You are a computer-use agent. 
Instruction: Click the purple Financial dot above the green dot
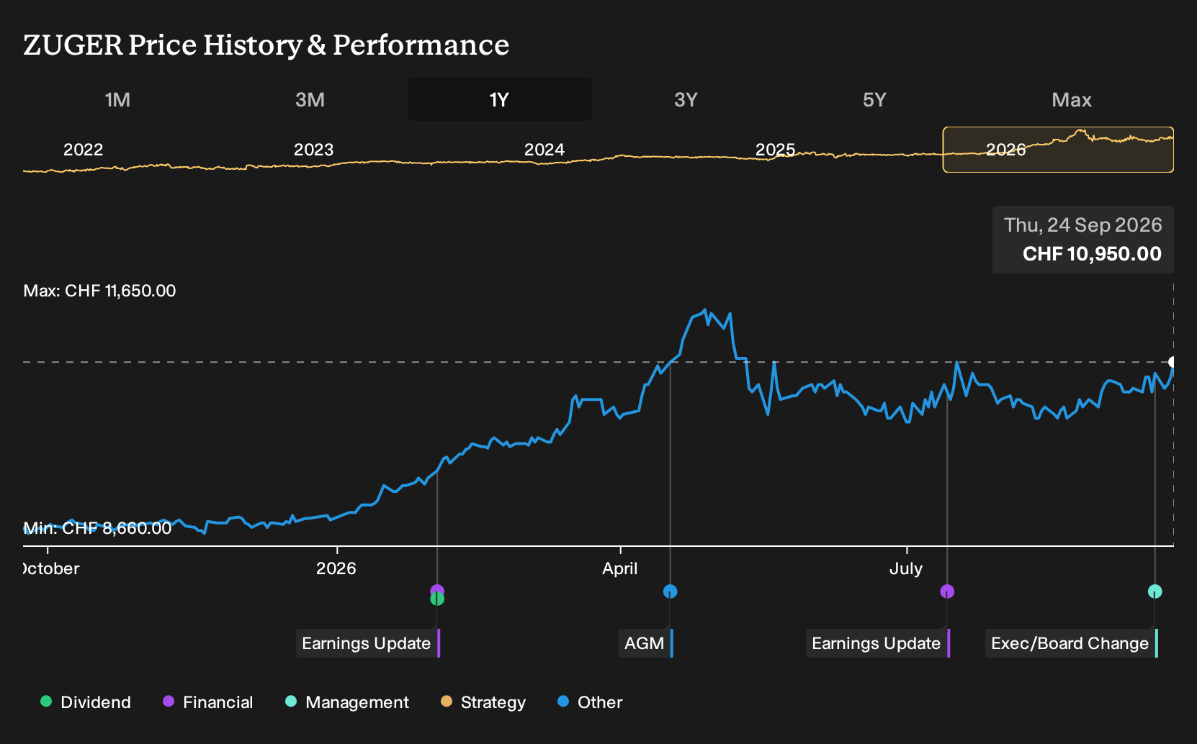tap(437, 591)
